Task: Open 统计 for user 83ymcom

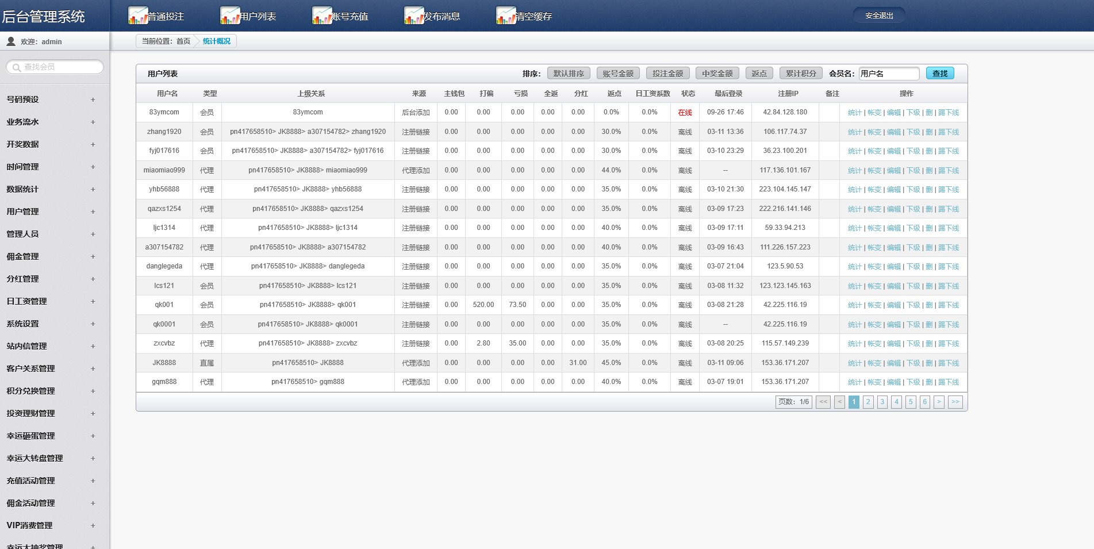Action: click(x=855, y=113)
